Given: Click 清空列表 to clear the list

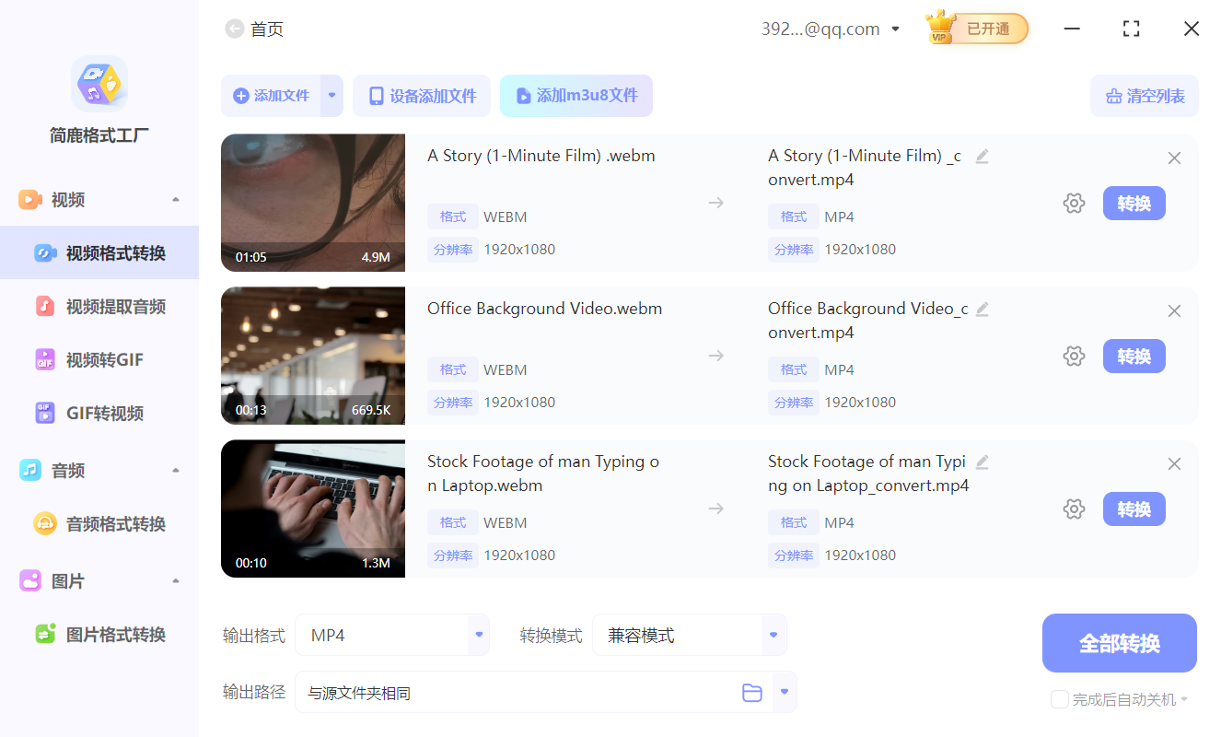Looking at the screenshot, I should click(x=1144, y=95).
